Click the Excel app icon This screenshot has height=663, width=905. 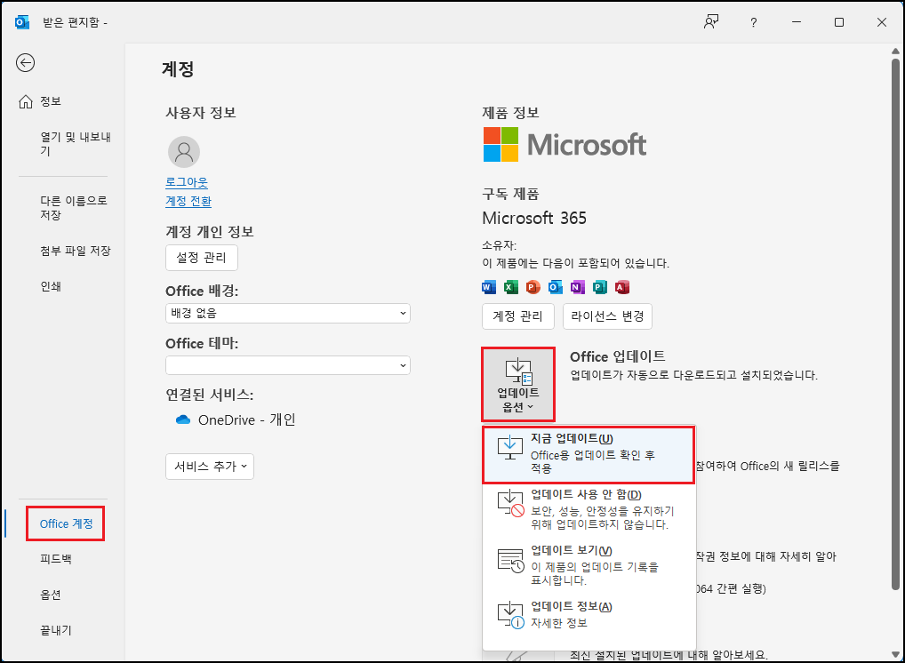511,287
